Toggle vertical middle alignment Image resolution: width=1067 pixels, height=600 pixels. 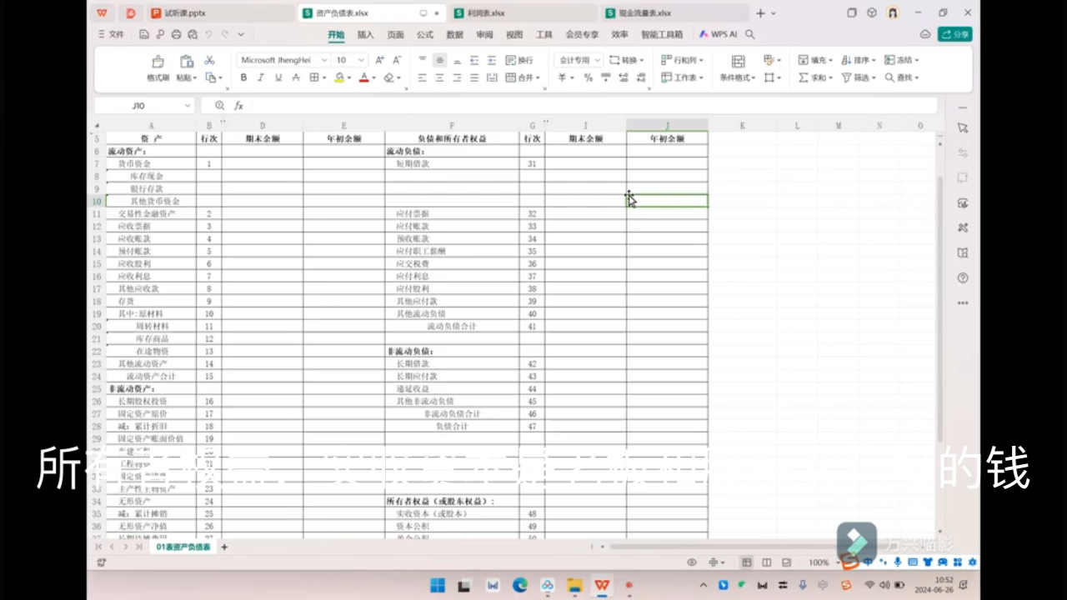pyautogui.click(x=439, y=60)
